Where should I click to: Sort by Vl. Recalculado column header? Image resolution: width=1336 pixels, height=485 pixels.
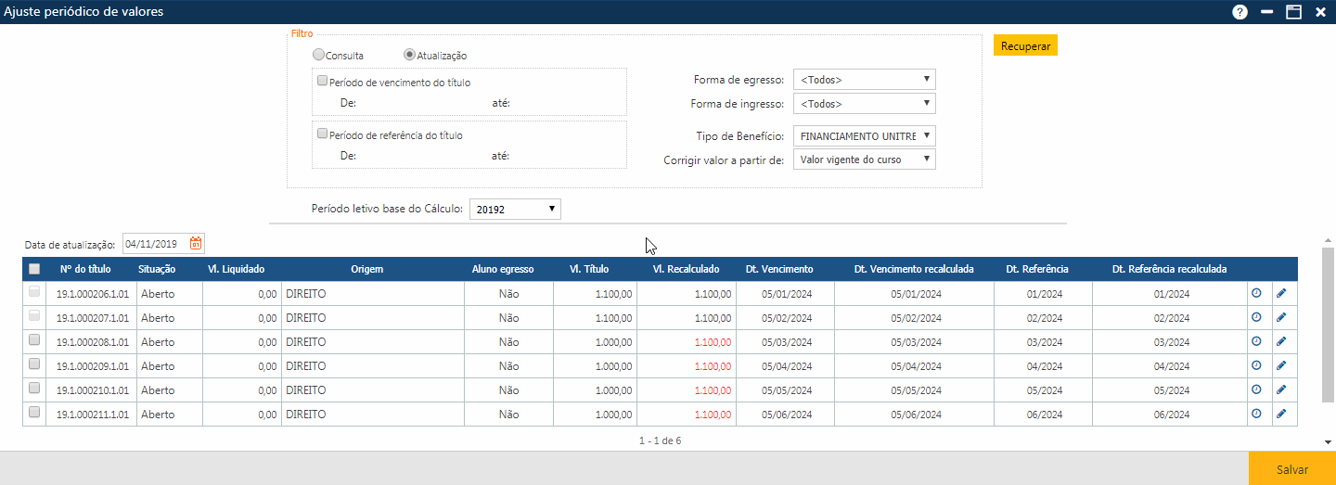click(x=686, y=269)
